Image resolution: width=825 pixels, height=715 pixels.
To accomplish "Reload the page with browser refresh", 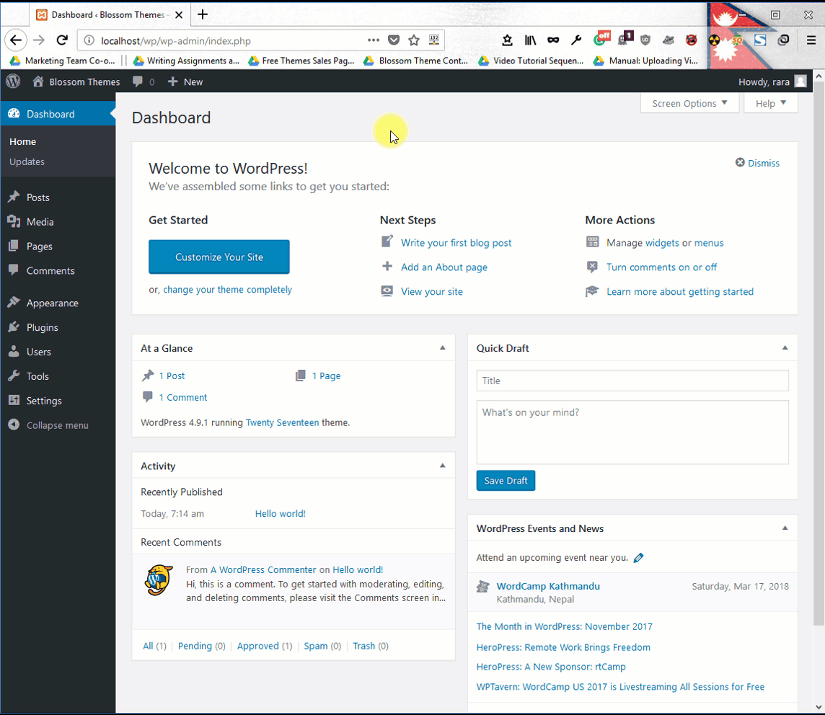I will 62,40.
